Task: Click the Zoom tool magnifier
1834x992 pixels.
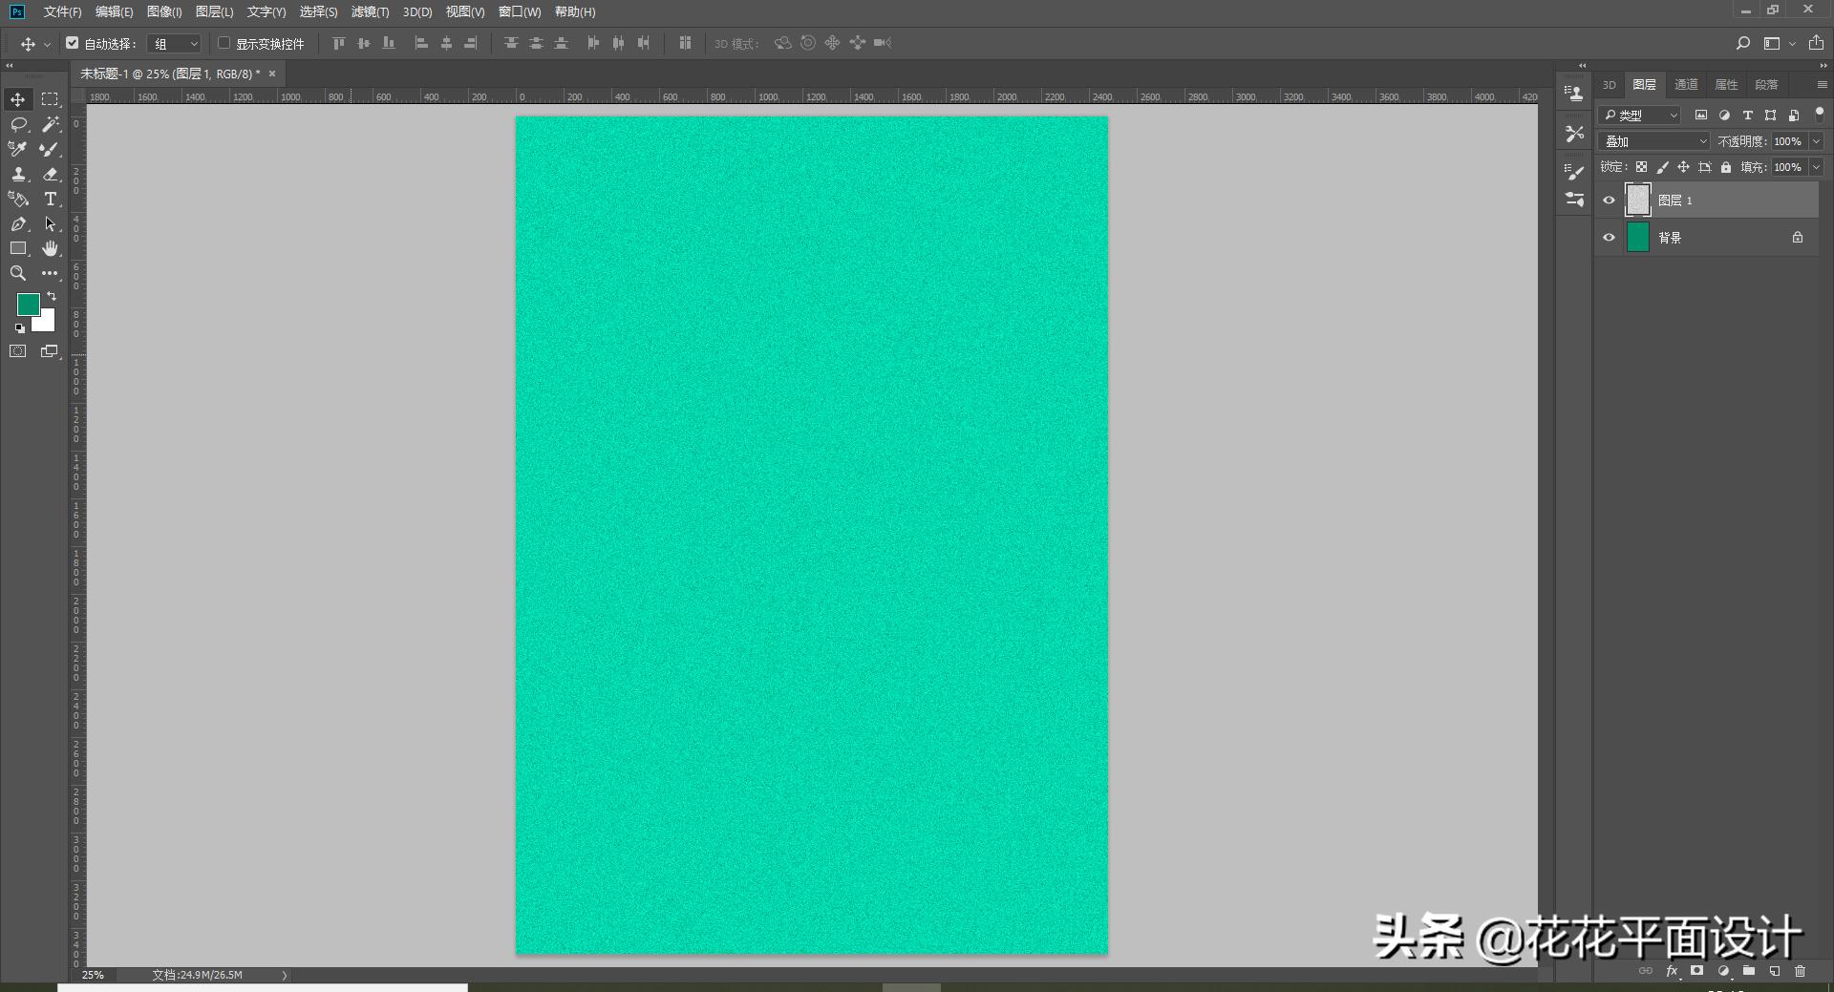Action: tap(18, 273)
